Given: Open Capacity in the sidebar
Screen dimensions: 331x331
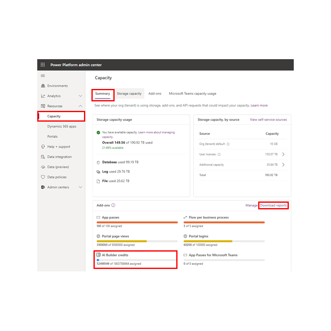Looking at the screenshot, I should pyautogui.click(x=61, y=116).
